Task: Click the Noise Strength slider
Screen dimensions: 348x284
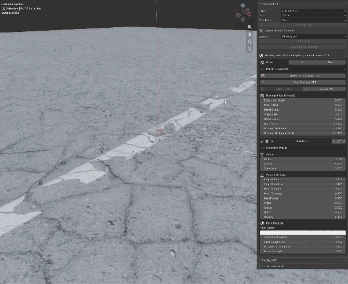Action: coord(303,252)
